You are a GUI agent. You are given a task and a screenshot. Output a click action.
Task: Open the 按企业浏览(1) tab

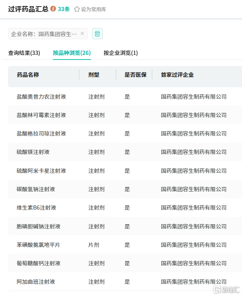pyautogui.click(x=120, y=53)
